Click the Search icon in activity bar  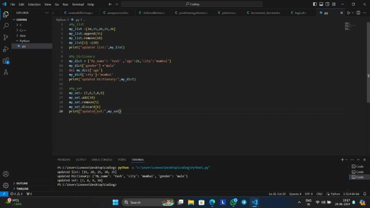6,26
